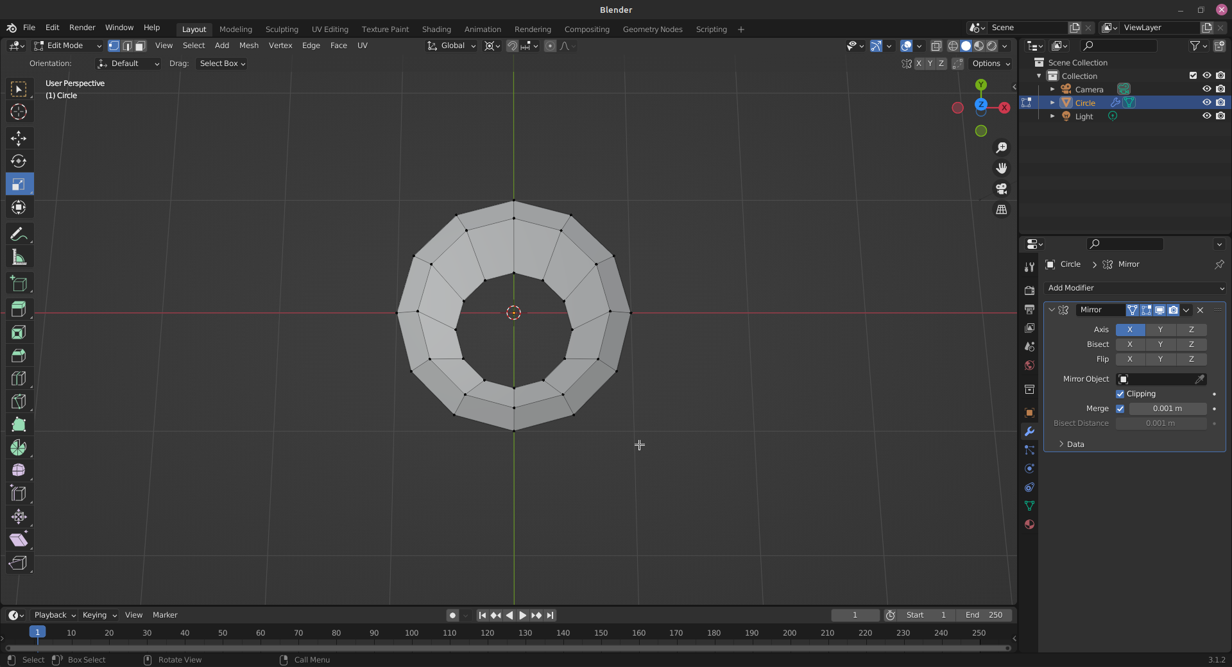Open the Playback menu in timeline

[x=55, y=615]
